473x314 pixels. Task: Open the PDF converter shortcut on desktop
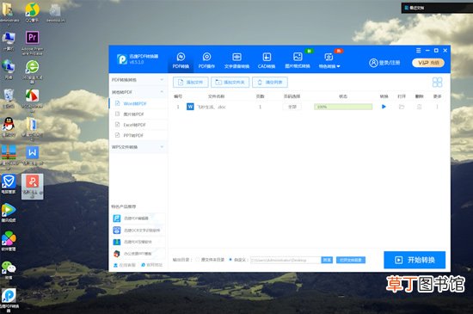point(9,300)
